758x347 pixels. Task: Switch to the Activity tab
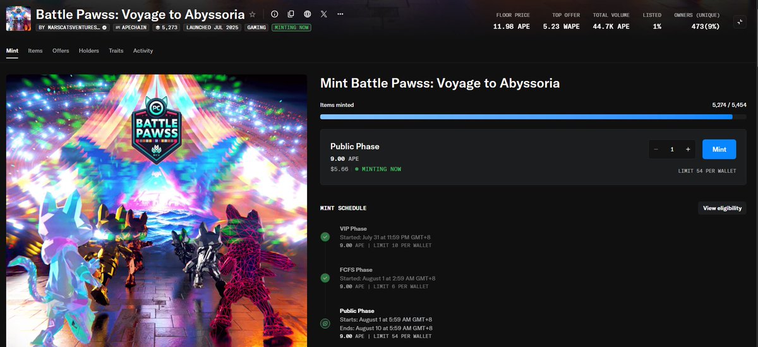click(143, 51)
